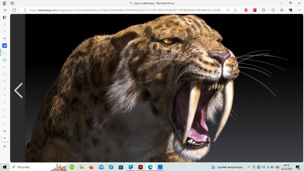Screen dimensions: 304x171
Task: Click the address bar URL
Action: [x=126, y=10]
